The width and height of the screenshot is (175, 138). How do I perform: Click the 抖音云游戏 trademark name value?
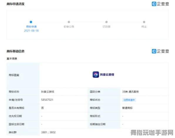48,92
